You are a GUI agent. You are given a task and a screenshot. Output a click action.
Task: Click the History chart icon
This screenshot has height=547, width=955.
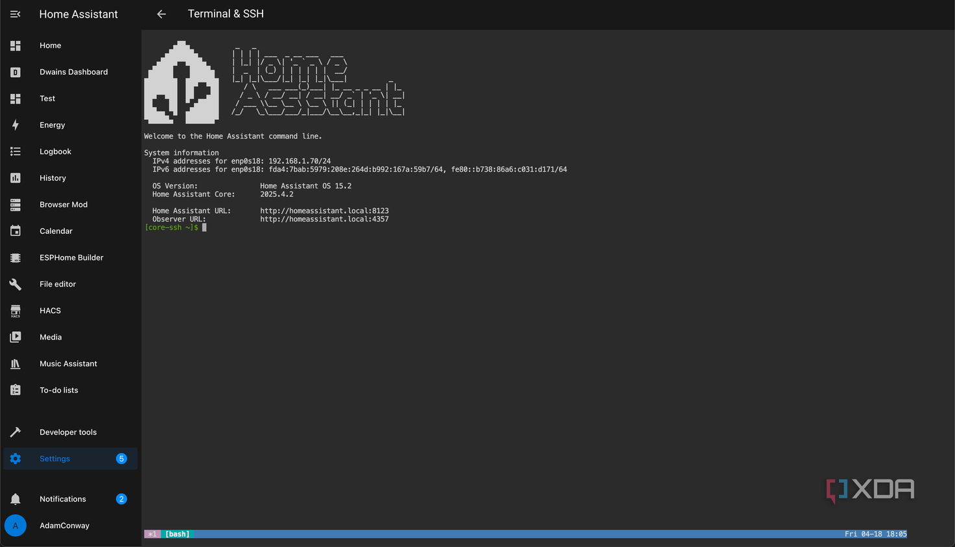pos(16,178)
